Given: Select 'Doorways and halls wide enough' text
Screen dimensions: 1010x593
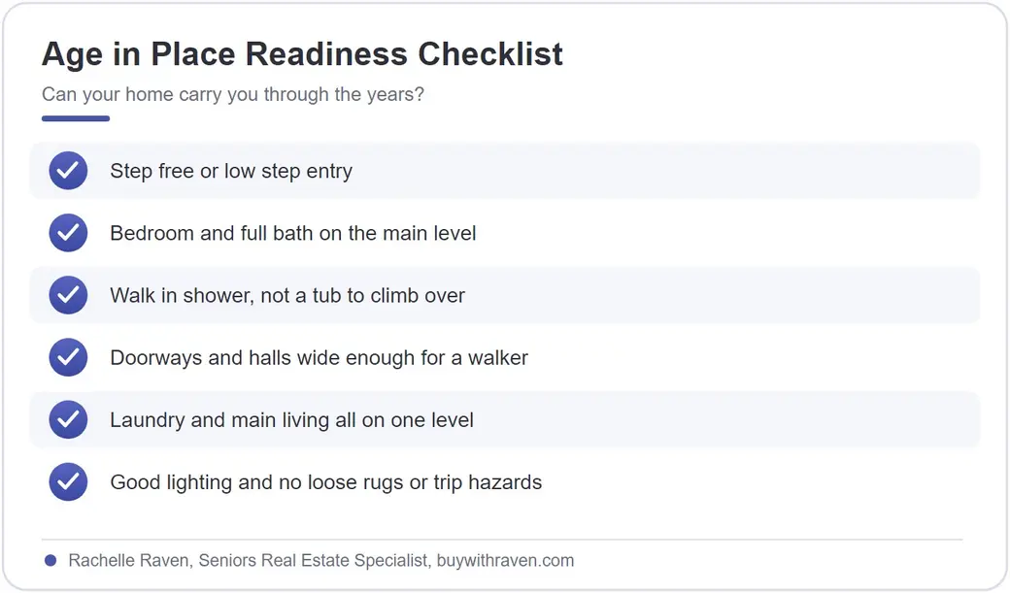Looking at the screenshot, I should point(319,358).
